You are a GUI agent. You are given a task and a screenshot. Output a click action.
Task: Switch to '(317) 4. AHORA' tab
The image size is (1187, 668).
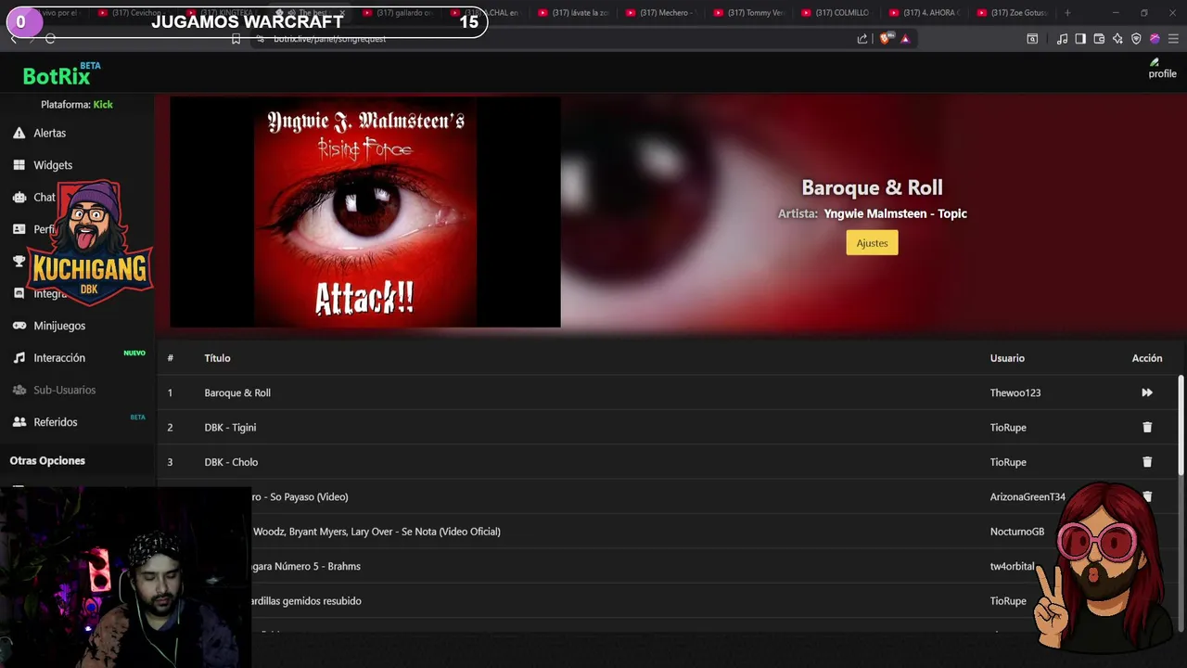[x=923, y=13]
